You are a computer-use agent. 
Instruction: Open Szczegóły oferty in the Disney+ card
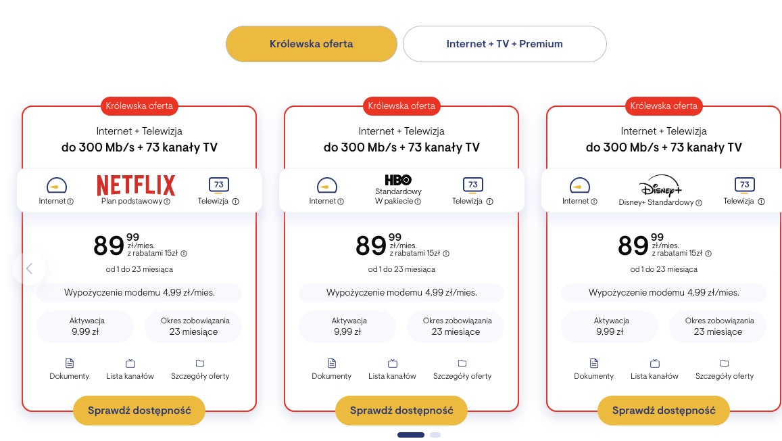(724, 369)
